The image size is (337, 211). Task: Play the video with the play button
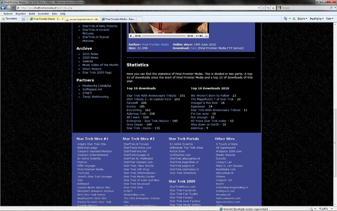[x=131, y=36]
